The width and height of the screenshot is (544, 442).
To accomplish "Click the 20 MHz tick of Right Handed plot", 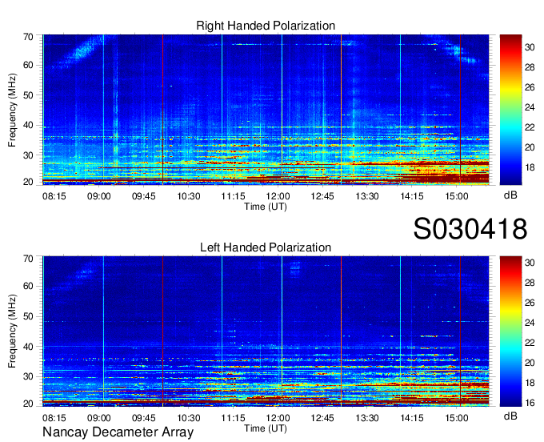I will [x=28, y=182].
